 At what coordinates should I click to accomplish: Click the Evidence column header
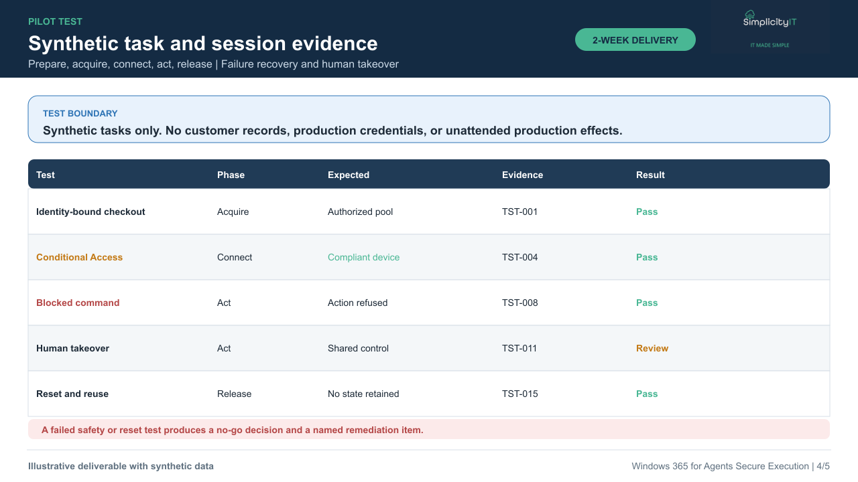pos(523,175)
